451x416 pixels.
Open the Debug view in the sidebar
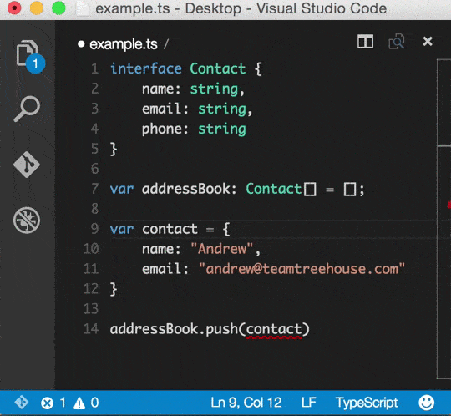tap(27, 220)
